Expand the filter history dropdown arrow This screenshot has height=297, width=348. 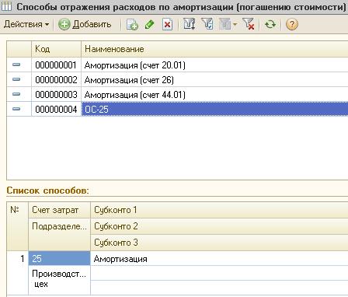click(x=235, y=24)
